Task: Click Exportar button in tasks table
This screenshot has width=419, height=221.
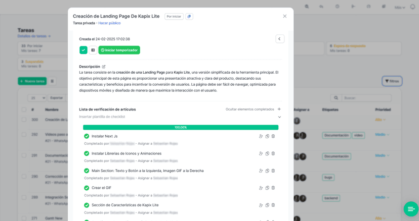Action: point(57,98)
